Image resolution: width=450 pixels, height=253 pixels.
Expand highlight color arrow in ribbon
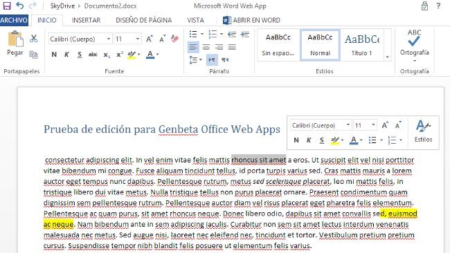click(139, 55)
